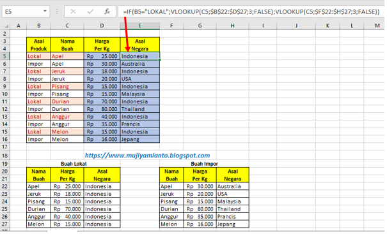The image size is (387, 234).
Task: Select Rp 30.000 in Buah Impor table
Action: [x=200, y=187]
